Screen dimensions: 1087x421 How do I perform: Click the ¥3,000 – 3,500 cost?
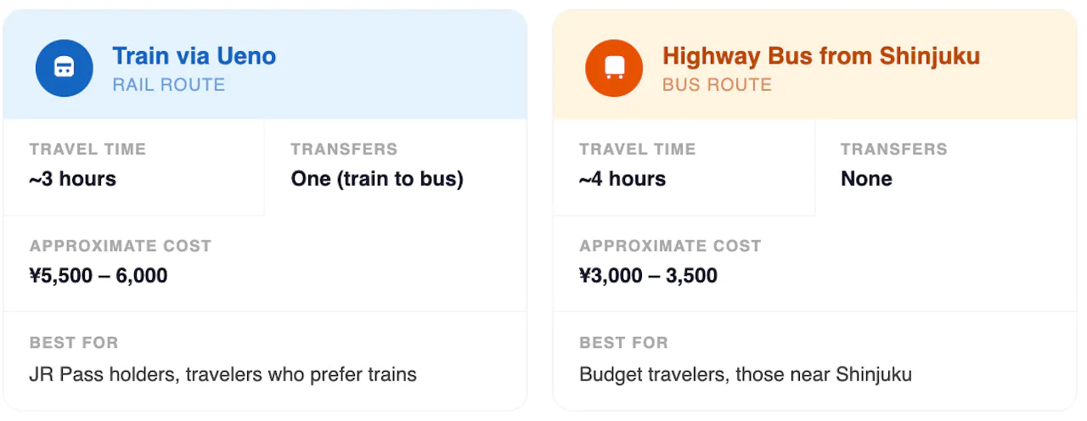click(x=648, y=276)
